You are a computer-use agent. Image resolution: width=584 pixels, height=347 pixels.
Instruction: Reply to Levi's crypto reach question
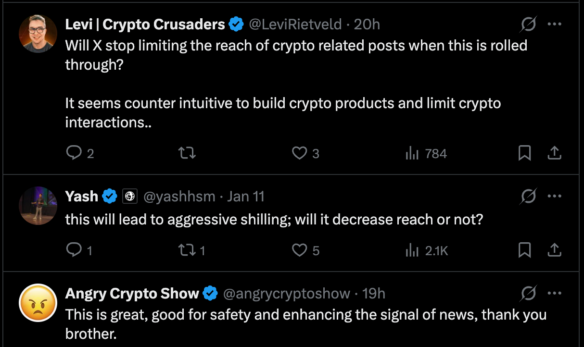point(73,153)
